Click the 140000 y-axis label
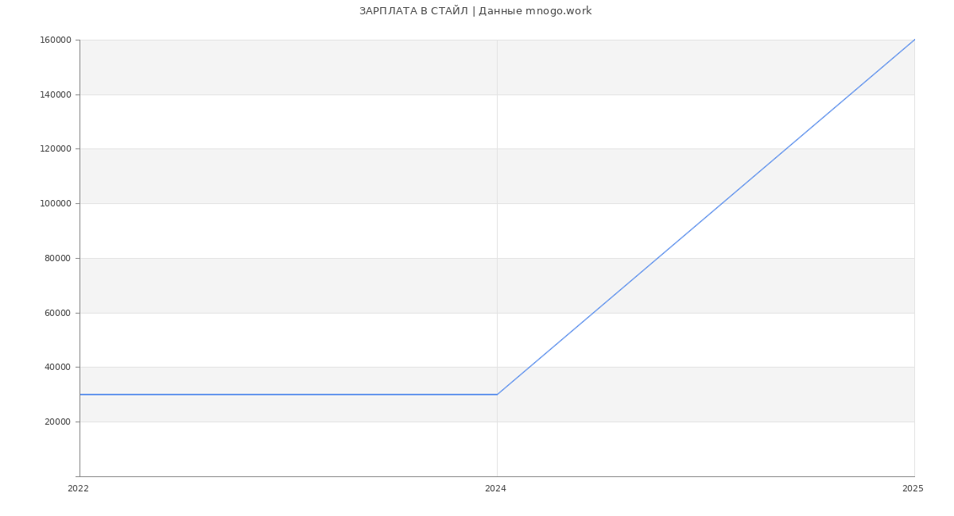Screen dimensions: 954x516 (x=57, y=95)
